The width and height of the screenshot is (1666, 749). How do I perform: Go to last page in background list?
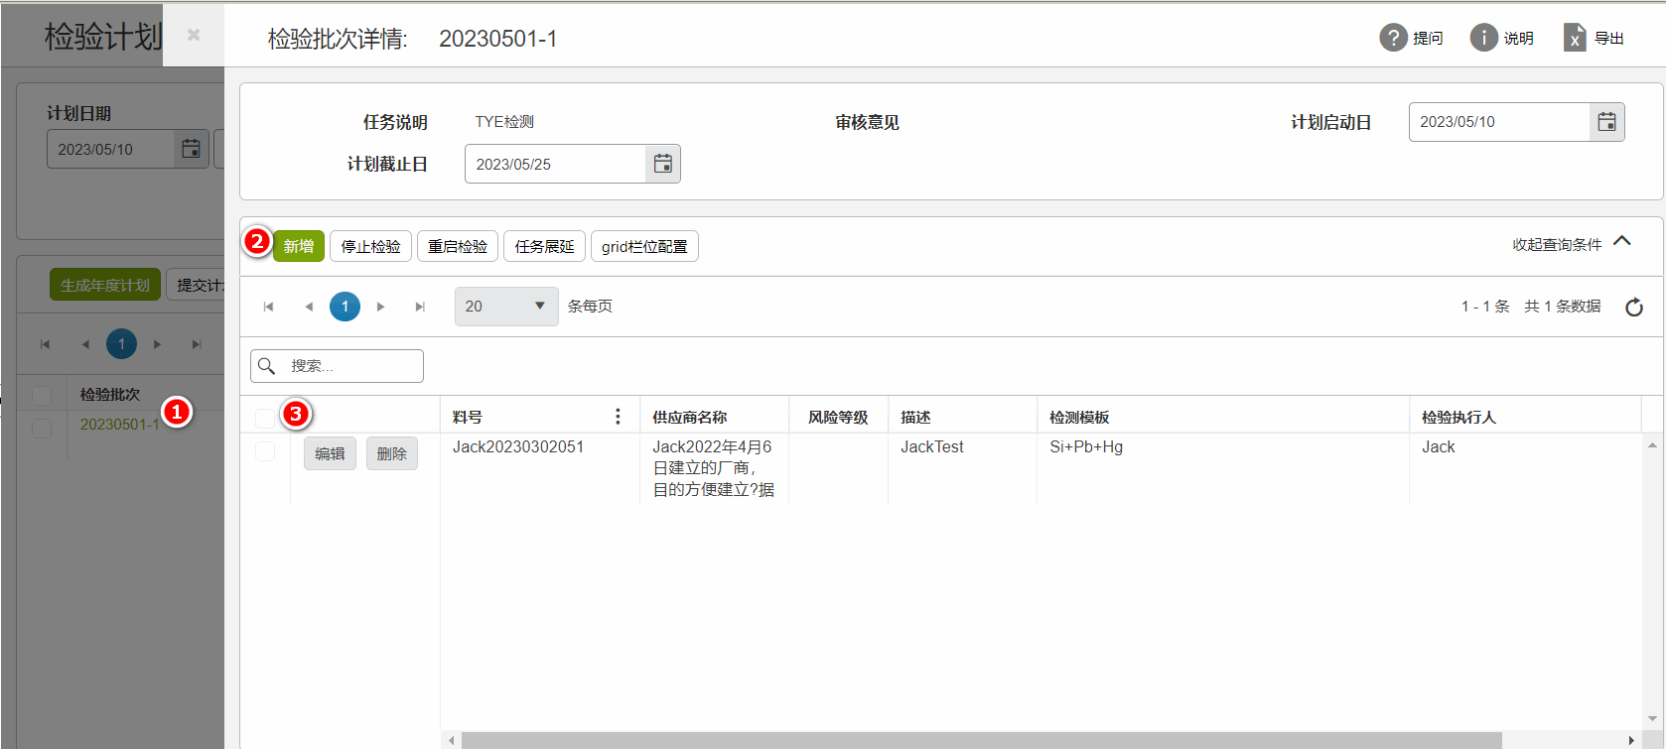tap(197, 344)
